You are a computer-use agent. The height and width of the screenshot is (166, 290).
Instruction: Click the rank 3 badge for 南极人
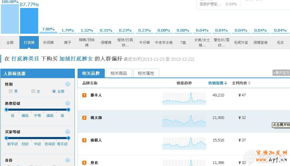pyautogui.click(x=84, y=140)
